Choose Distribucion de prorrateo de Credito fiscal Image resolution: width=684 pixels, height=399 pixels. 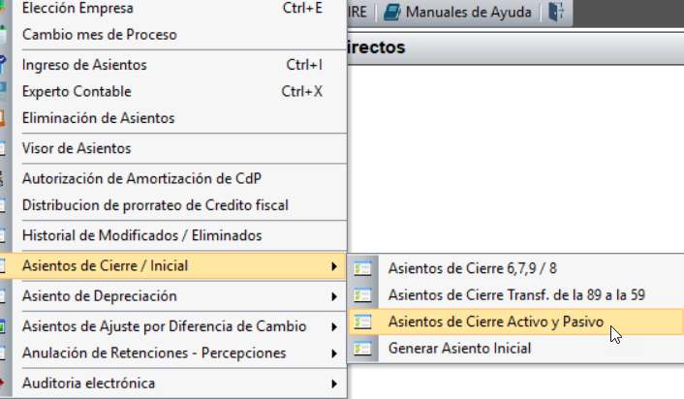[x=180, y=205]
